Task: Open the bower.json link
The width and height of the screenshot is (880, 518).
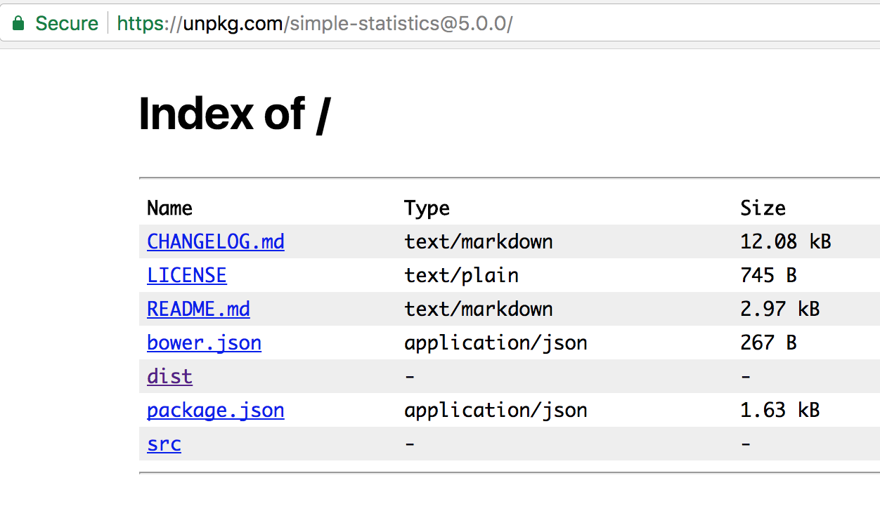Action: point(204,343)
